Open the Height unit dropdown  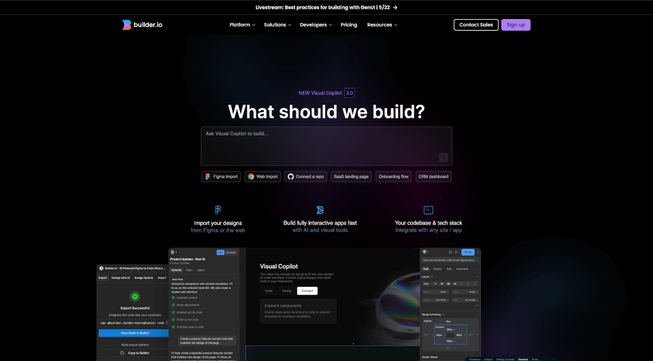474,292
